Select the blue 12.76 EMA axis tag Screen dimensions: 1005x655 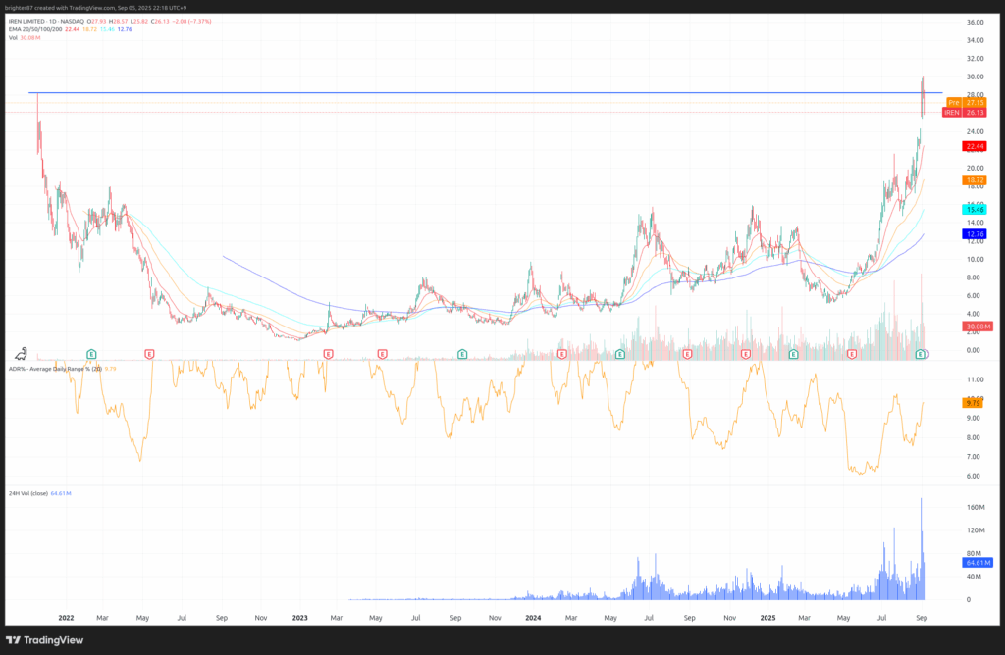(975, 234)
